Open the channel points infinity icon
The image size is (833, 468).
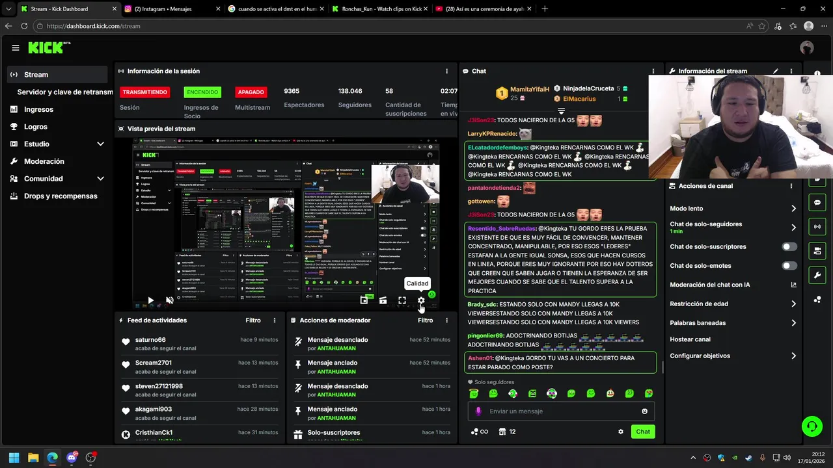tap(479, 432)
